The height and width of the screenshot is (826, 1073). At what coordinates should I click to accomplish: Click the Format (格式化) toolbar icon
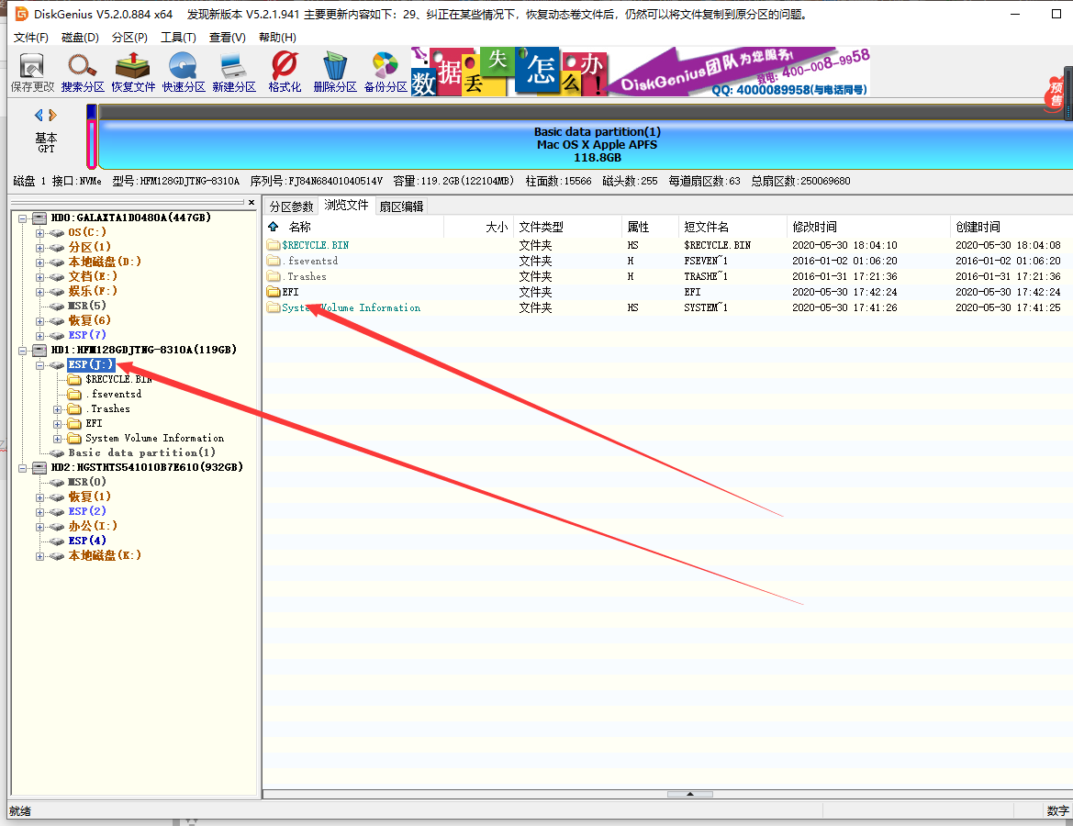[285, 73]
